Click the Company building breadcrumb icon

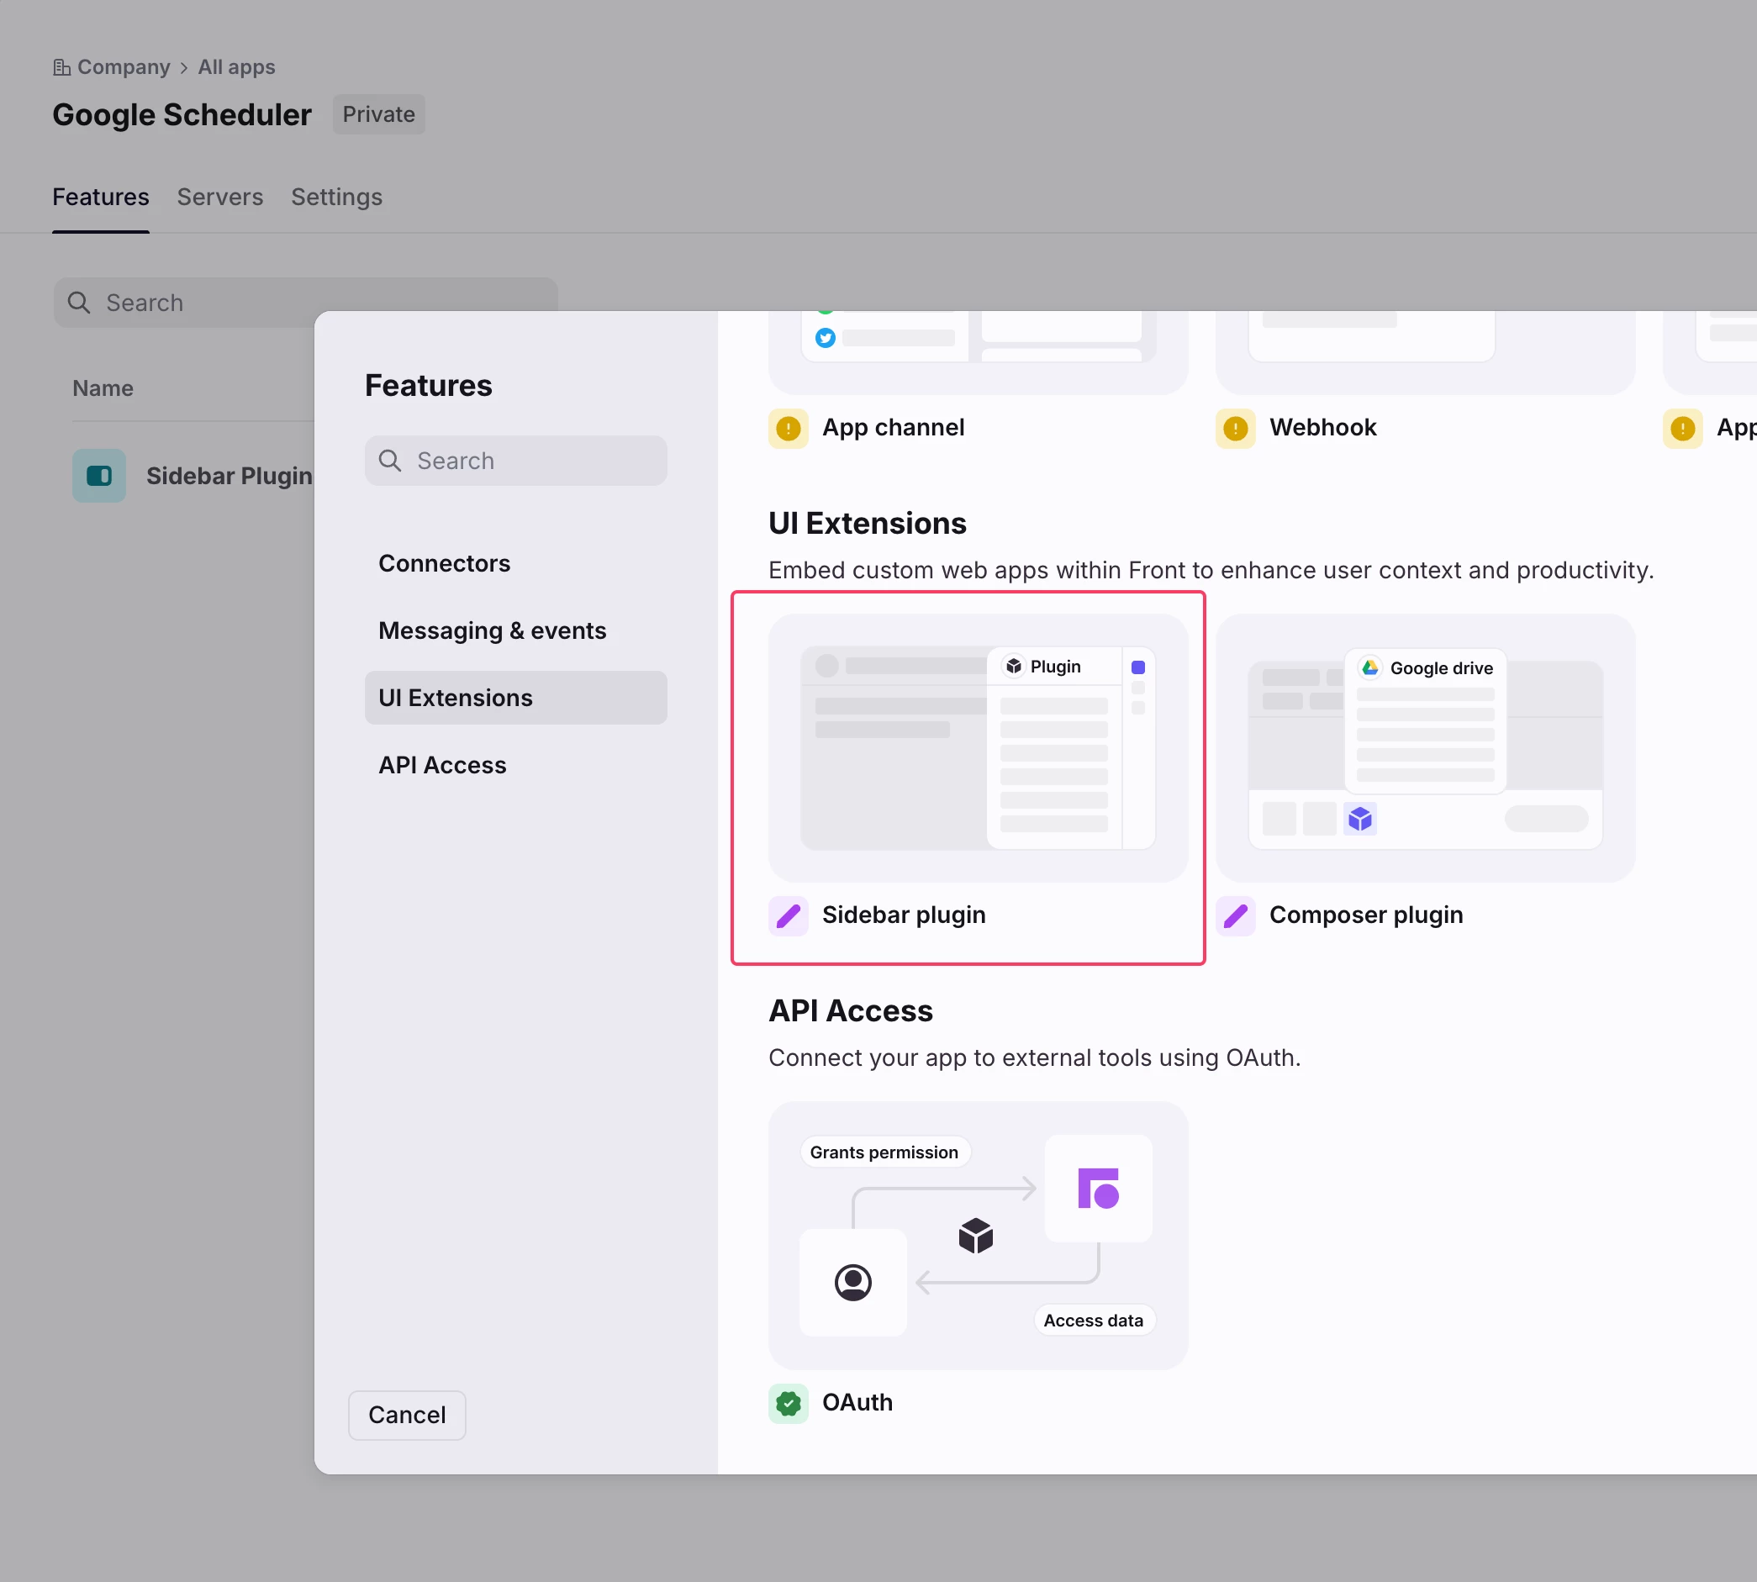point(61,67)
